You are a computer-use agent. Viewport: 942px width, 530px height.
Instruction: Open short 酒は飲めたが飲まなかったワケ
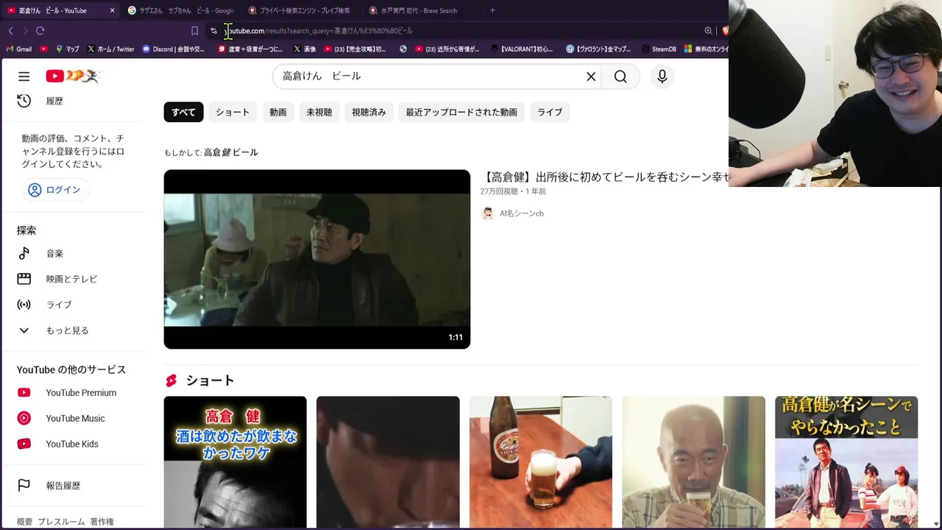235,462
